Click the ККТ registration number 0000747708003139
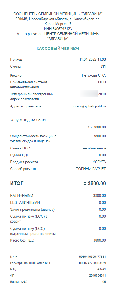 [x=92, y=263]
